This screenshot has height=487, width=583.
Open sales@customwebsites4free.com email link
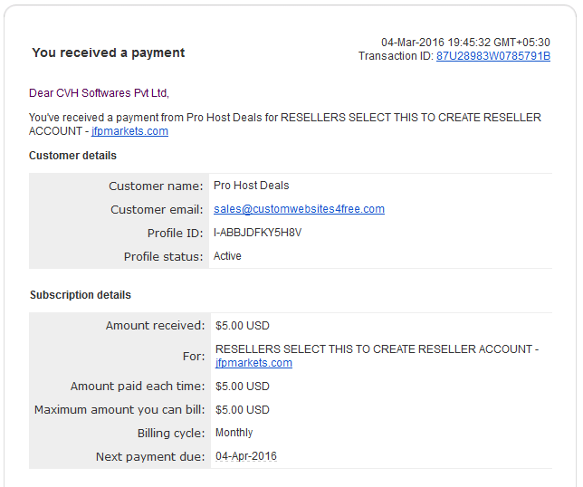click(299, 209)
